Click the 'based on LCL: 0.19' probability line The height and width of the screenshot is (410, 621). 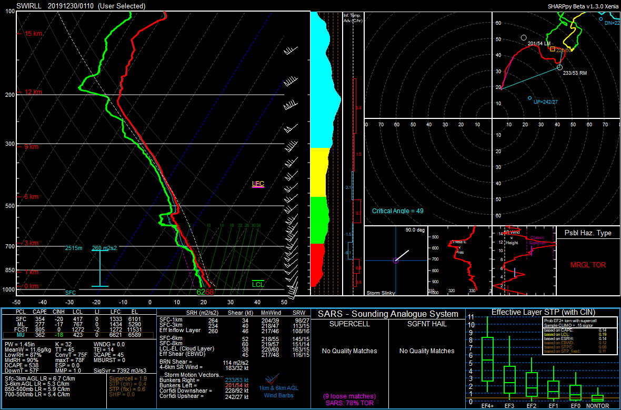[x=575, y=334]
